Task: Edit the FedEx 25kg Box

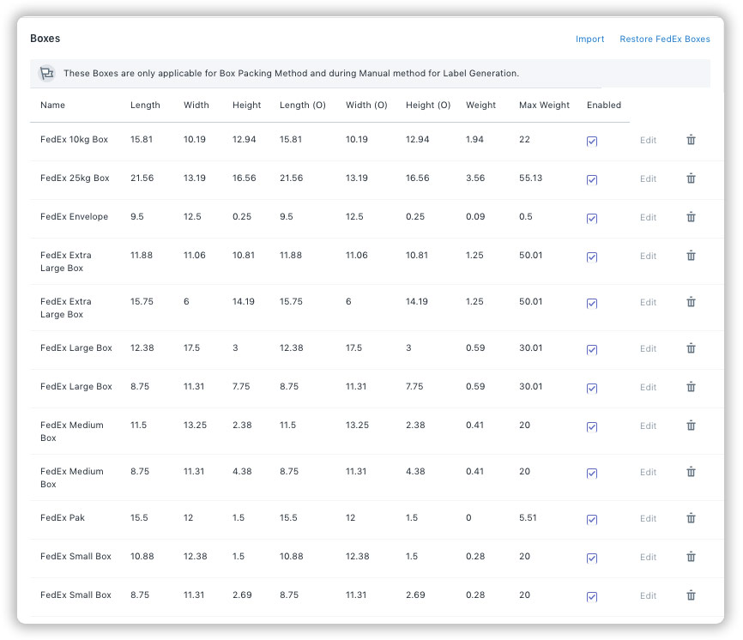Action: 648,179
